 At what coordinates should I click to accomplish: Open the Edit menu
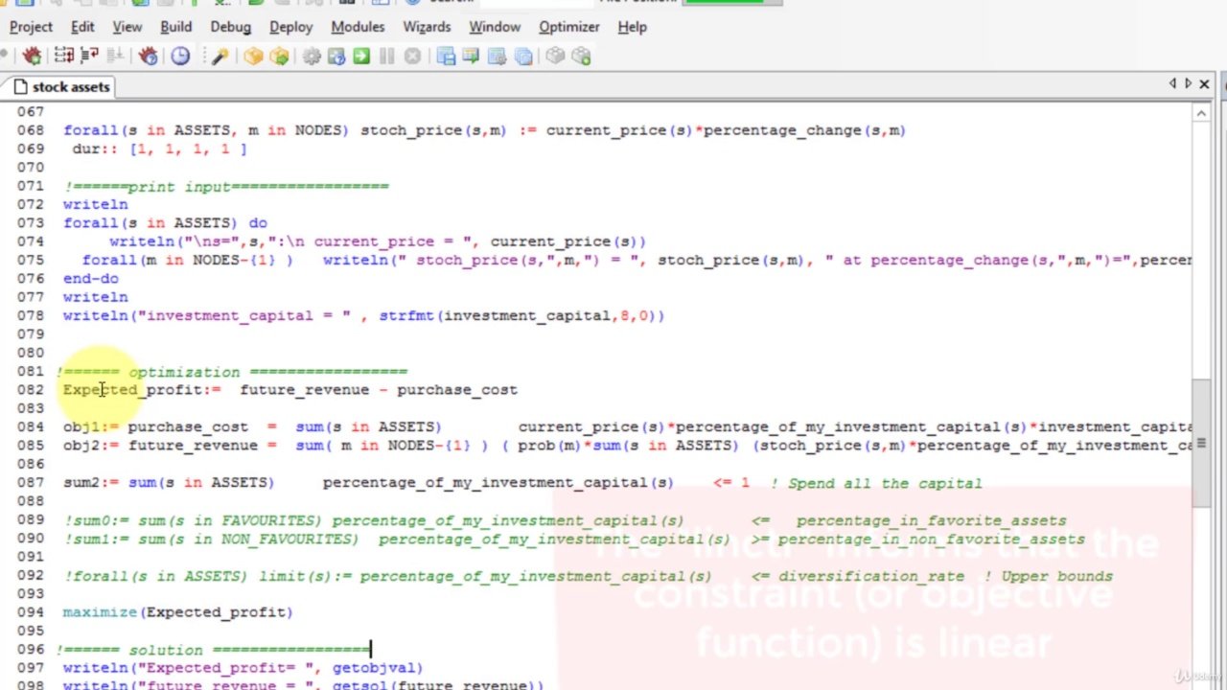(x=82, y=27)
